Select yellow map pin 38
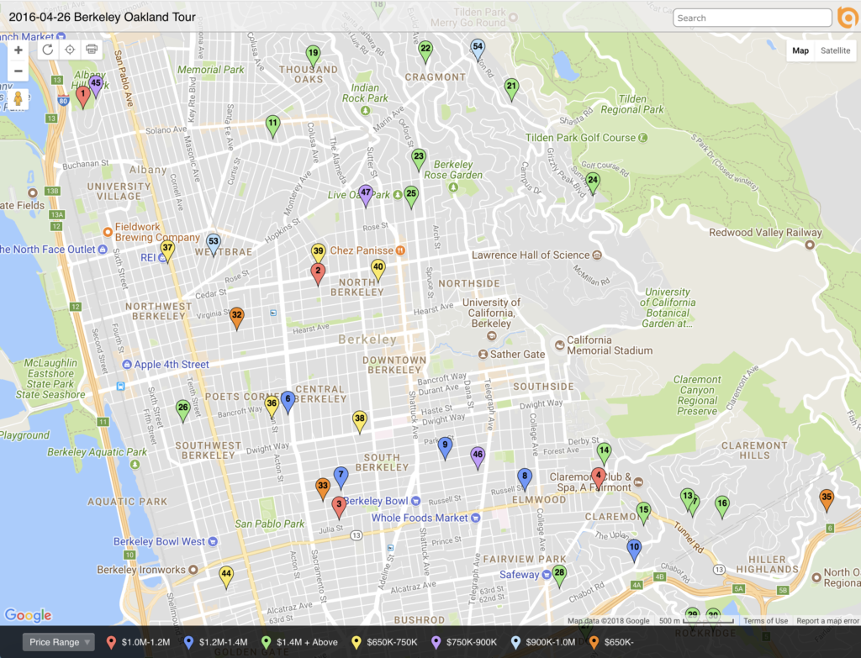 [x=359, y=422]
